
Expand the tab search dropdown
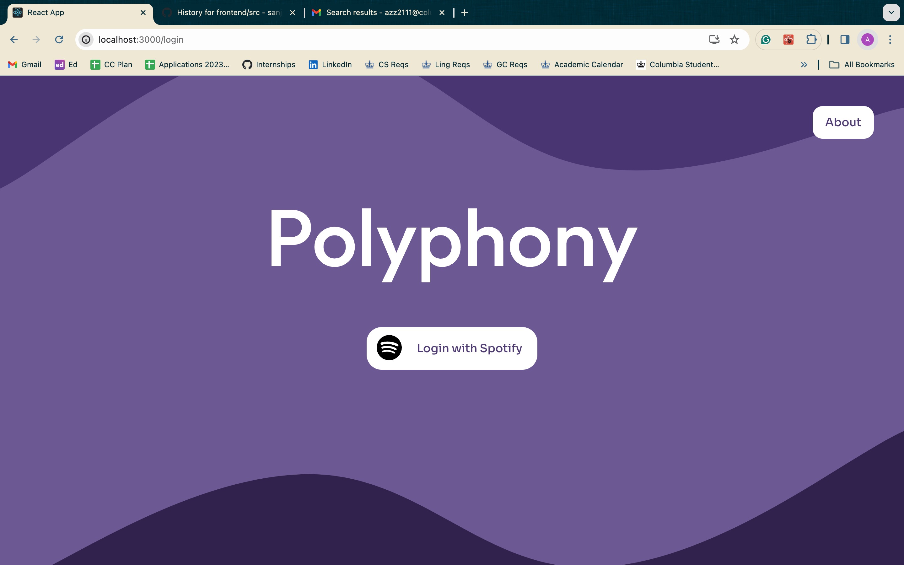(891, 13)
